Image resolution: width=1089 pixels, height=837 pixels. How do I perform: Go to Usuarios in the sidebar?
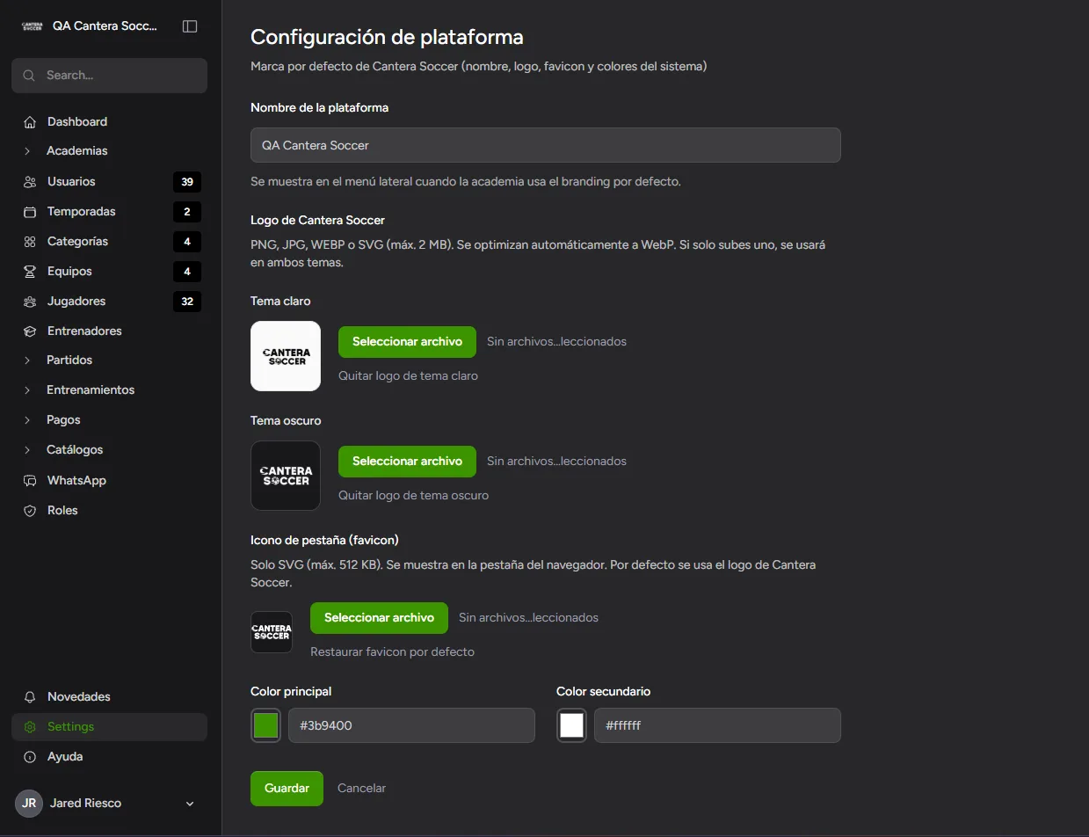pyautogui.click(x=109, y=182)
